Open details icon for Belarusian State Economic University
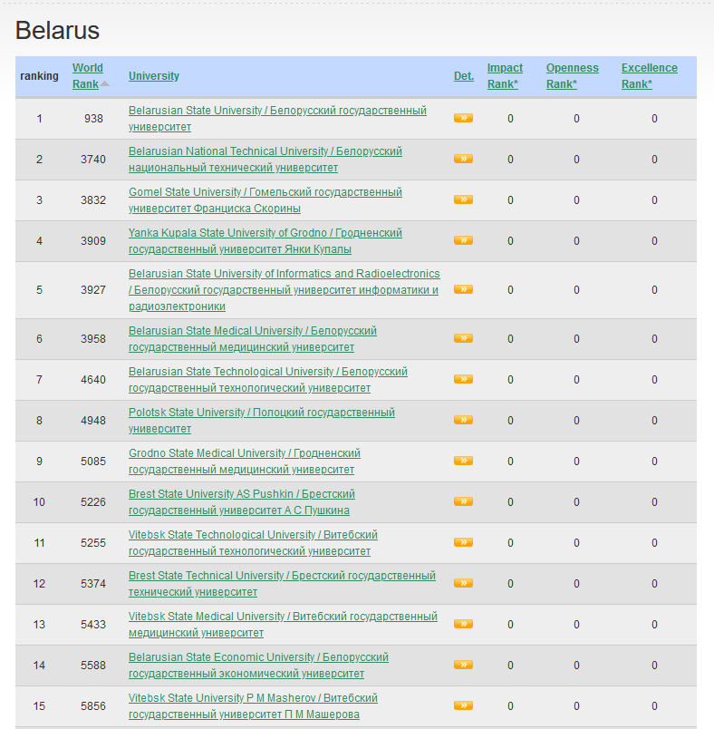This screenshot has height=729, width=714. tap(463, 665)
